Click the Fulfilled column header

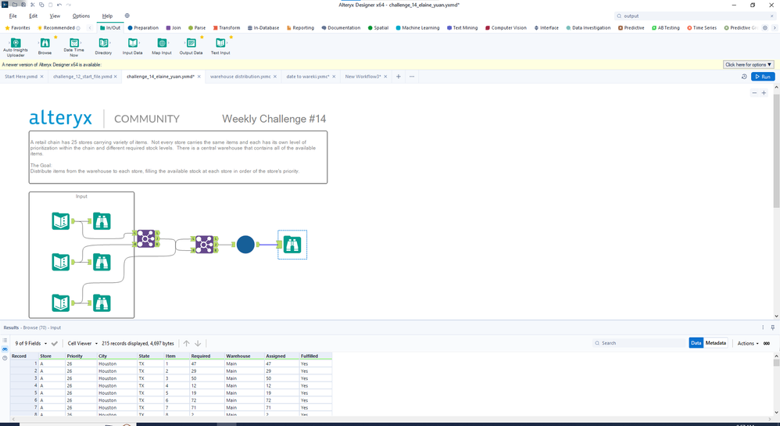(x=316, y=356)
